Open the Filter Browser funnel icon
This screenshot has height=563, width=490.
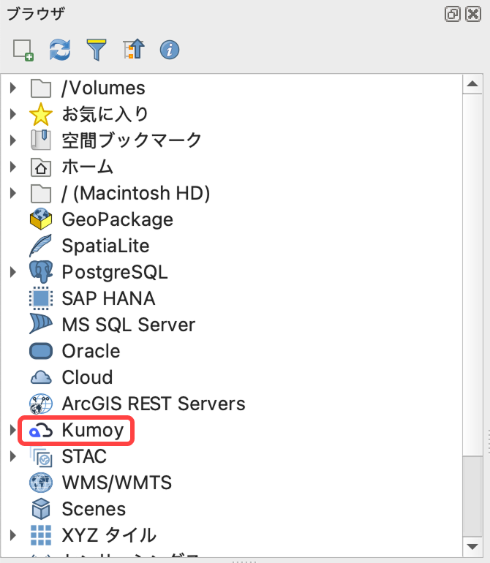pyautogui.click(x=97, y=50)
